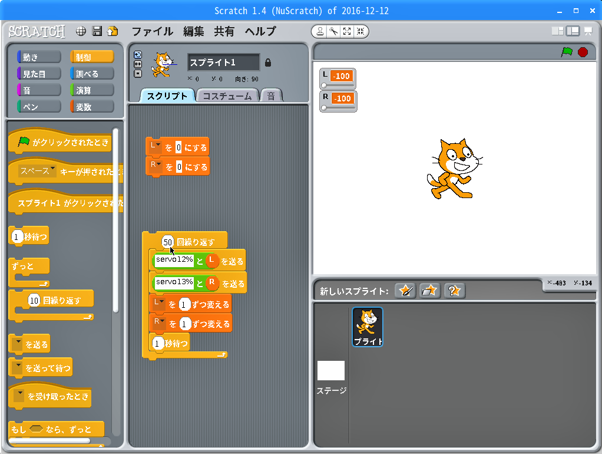Click the orange L variable in servo12% block
This screenshot has height=454, width=602.
click(212, 261)
